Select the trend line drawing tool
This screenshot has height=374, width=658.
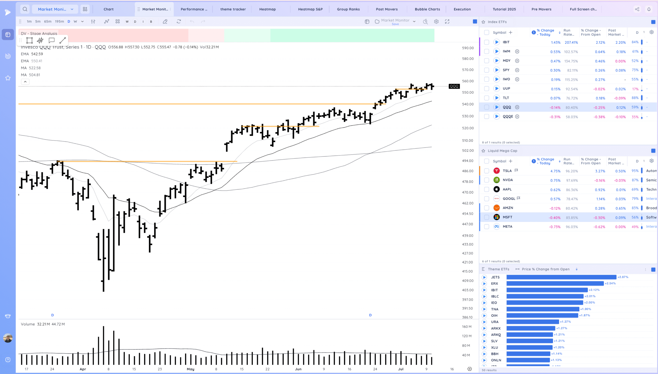tap(62, 40)
